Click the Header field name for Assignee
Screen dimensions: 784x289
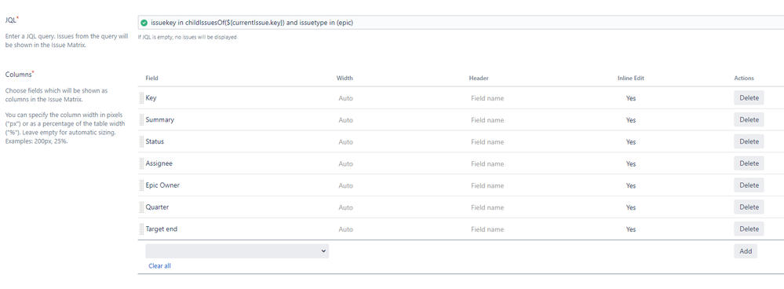click(487, 164)
